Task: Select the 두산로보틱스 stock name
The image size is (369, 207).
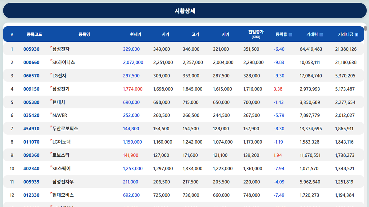Action: pos(65,129)
